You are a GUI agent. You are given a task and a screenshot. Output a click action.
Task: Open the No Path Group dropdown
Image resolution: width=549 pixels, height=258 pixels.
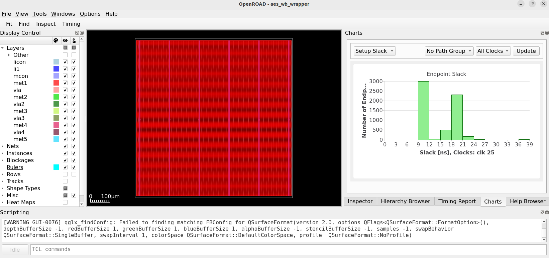pos(449,51)
